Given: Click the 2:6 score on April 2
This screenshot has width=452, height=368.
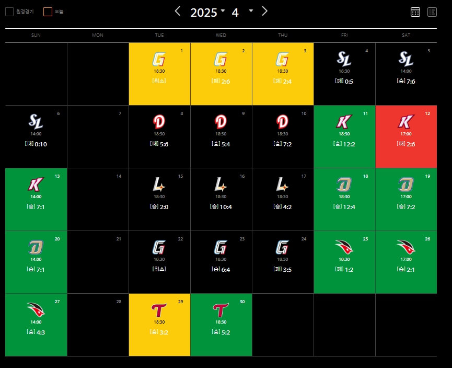Looking at the screenshot, I should click(x=226, y=82).
